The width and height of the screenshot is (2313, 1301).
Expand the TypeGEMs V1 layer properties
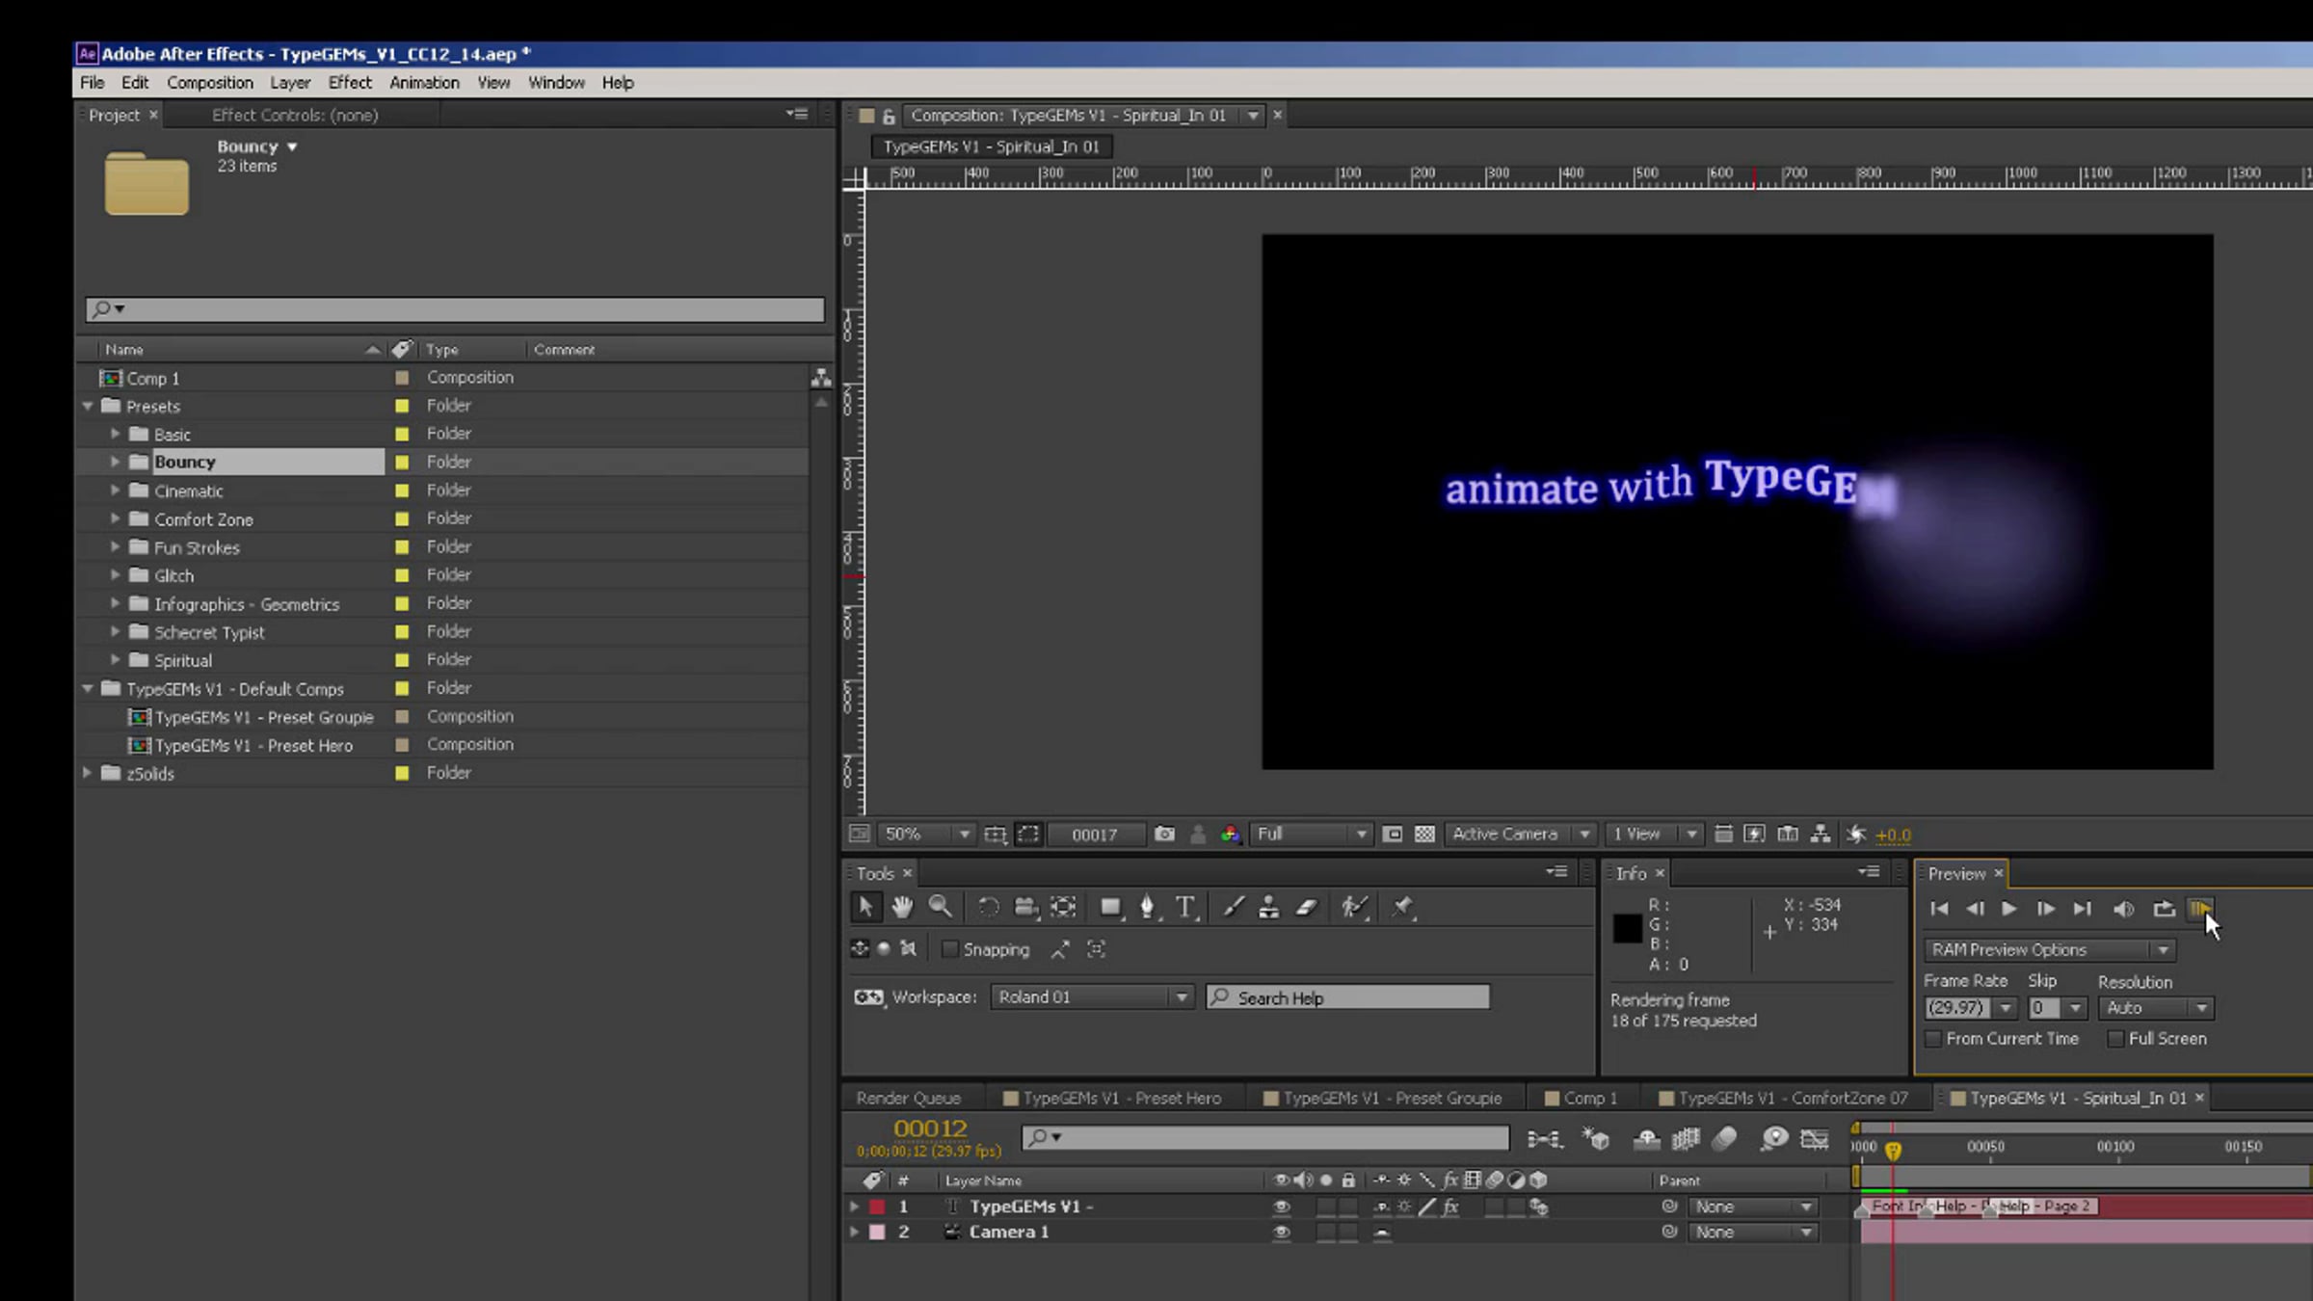[x=853, y=1207]
